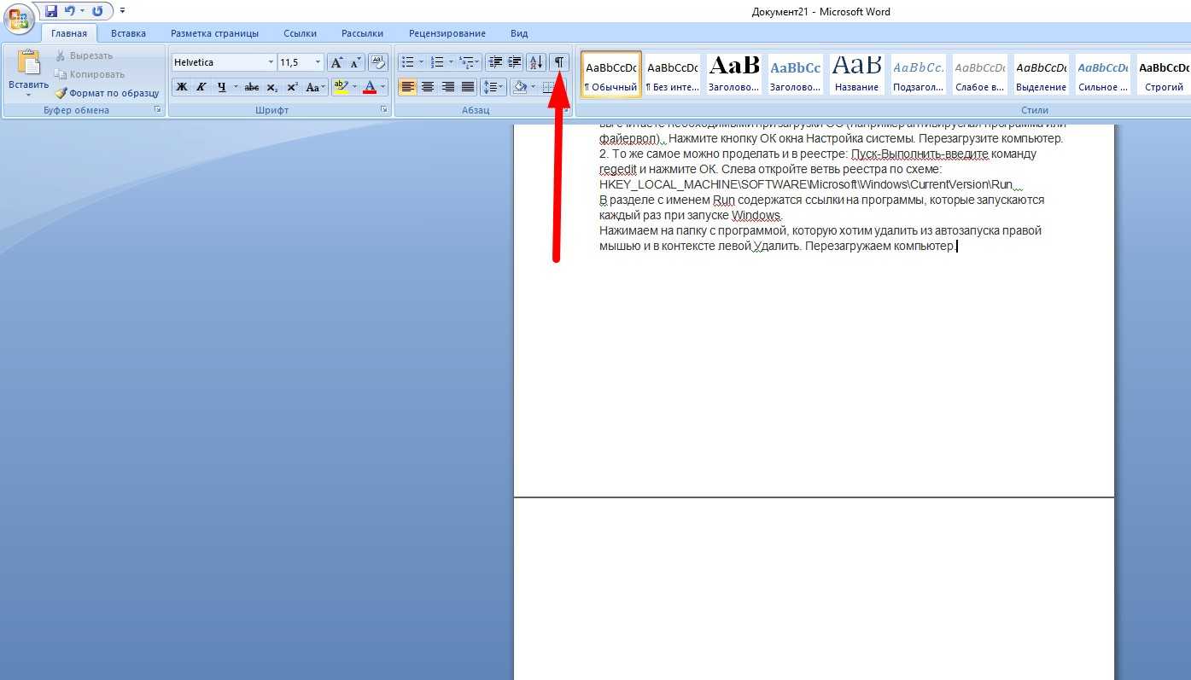Decrease paragraph indent
The width and height of the screenshot is (1191, 680).
click(x=495, y=62)
